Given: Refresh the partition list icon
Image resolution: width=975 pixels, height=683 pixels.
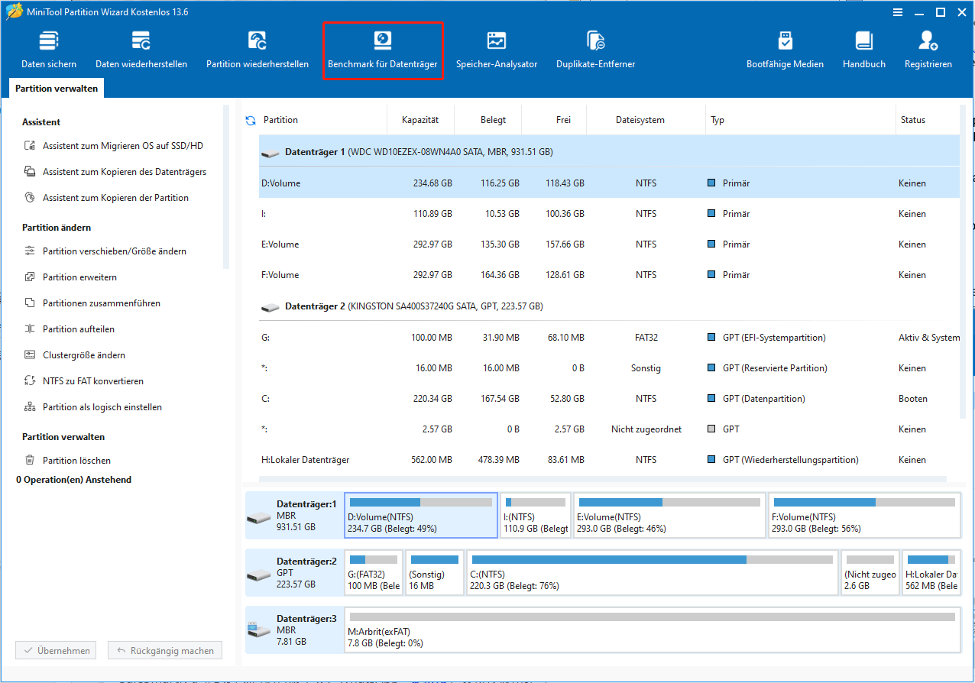Looking at the screenshot, I should tap(250, 121).
